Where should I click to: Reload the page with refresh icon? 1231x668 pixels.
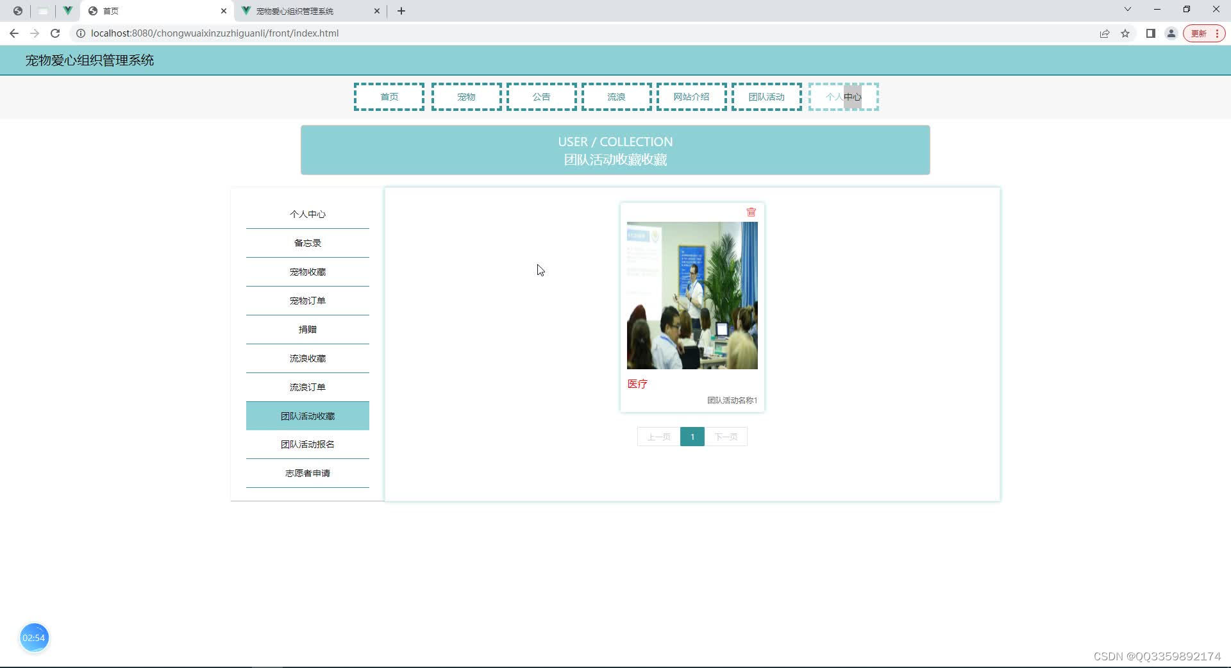(55, 33)
